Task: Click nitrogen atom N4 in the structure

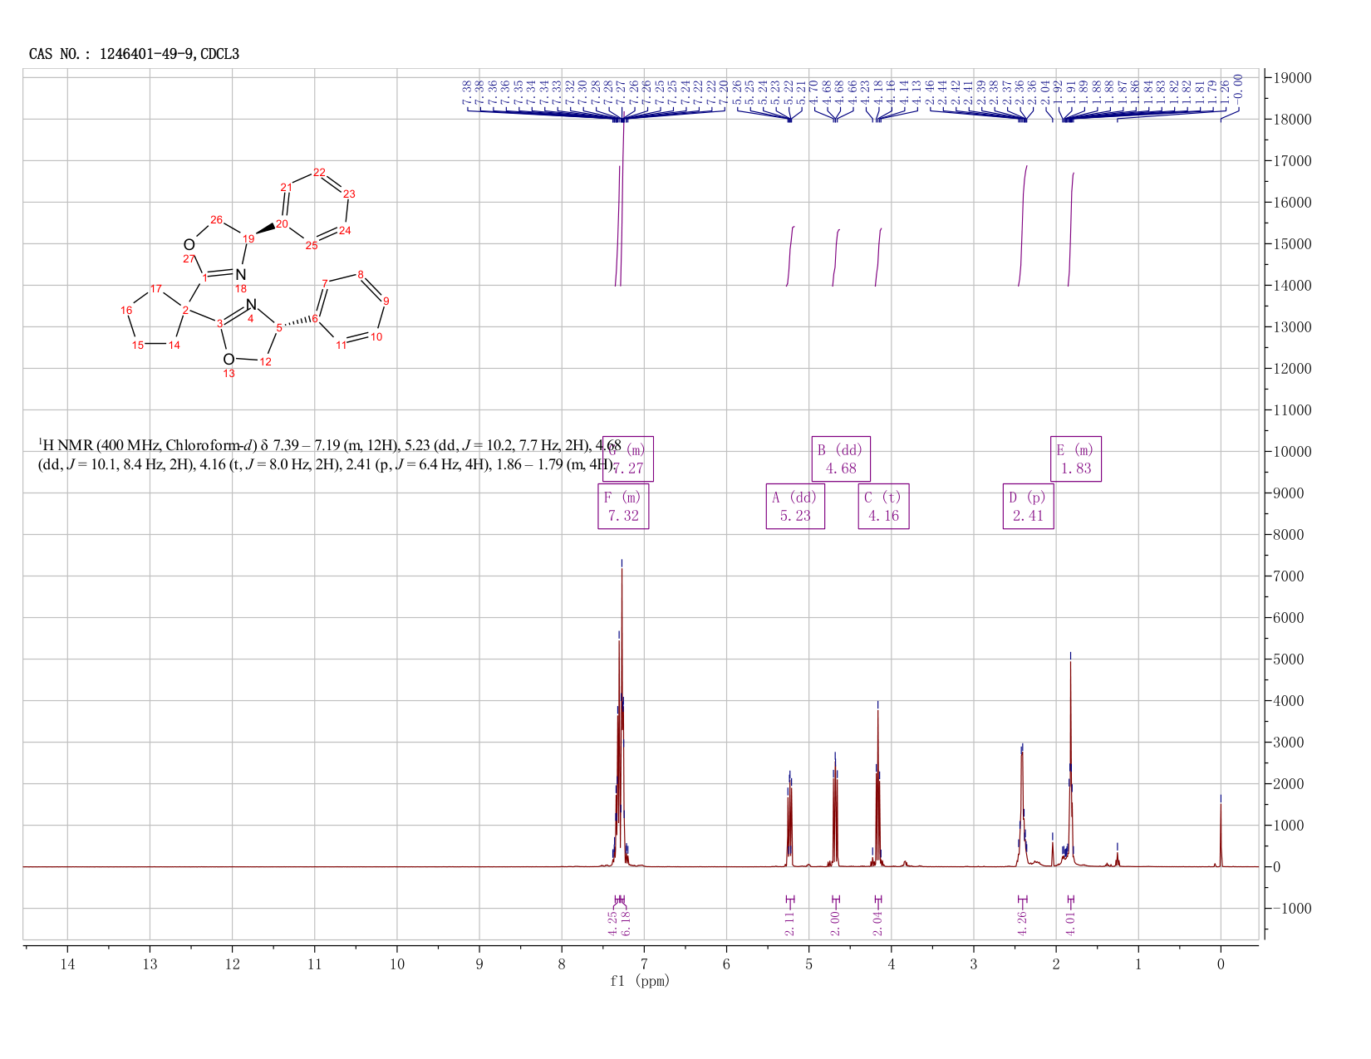Action: [x=252, y=305]
